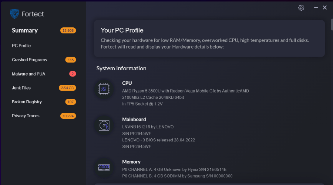Minimize the Fortect window
Image resolution: width=333 pixels, height=185 pixels.
tap(316, 7)
